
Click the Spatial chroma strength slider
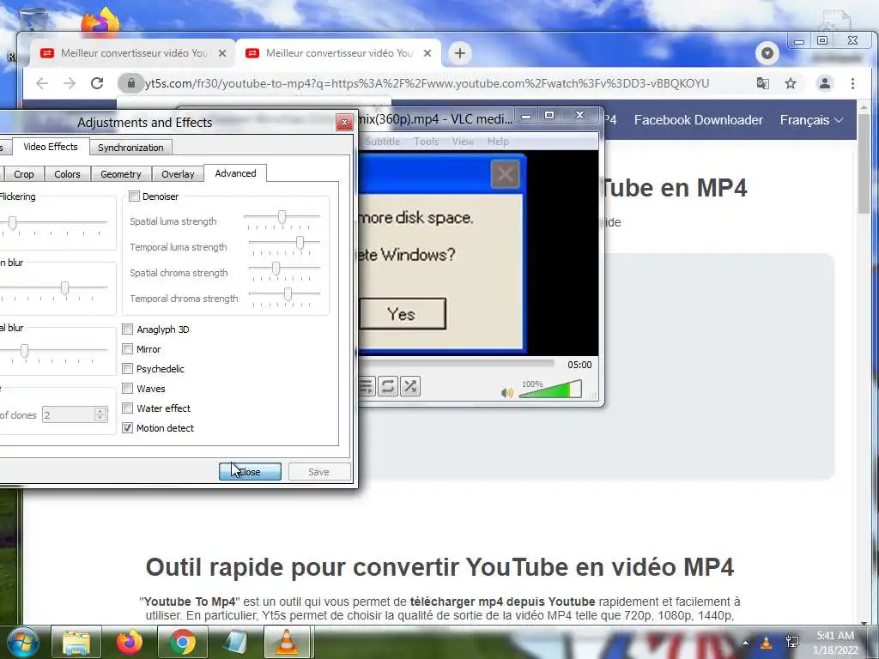coord(284,269)
